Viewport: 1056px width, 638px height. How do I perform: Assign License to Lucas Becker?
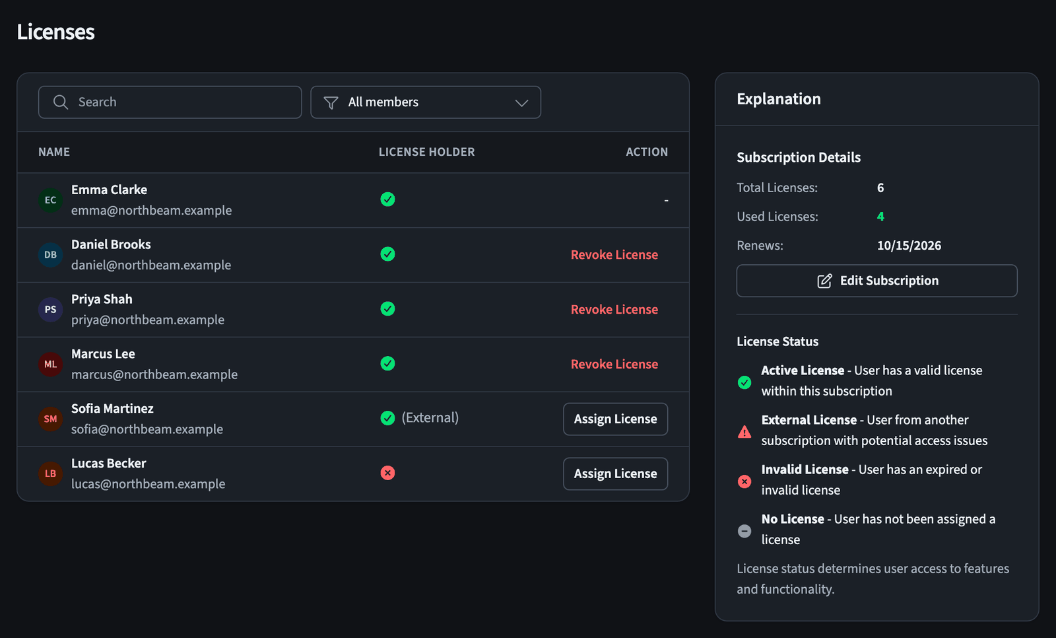point(616,474)
